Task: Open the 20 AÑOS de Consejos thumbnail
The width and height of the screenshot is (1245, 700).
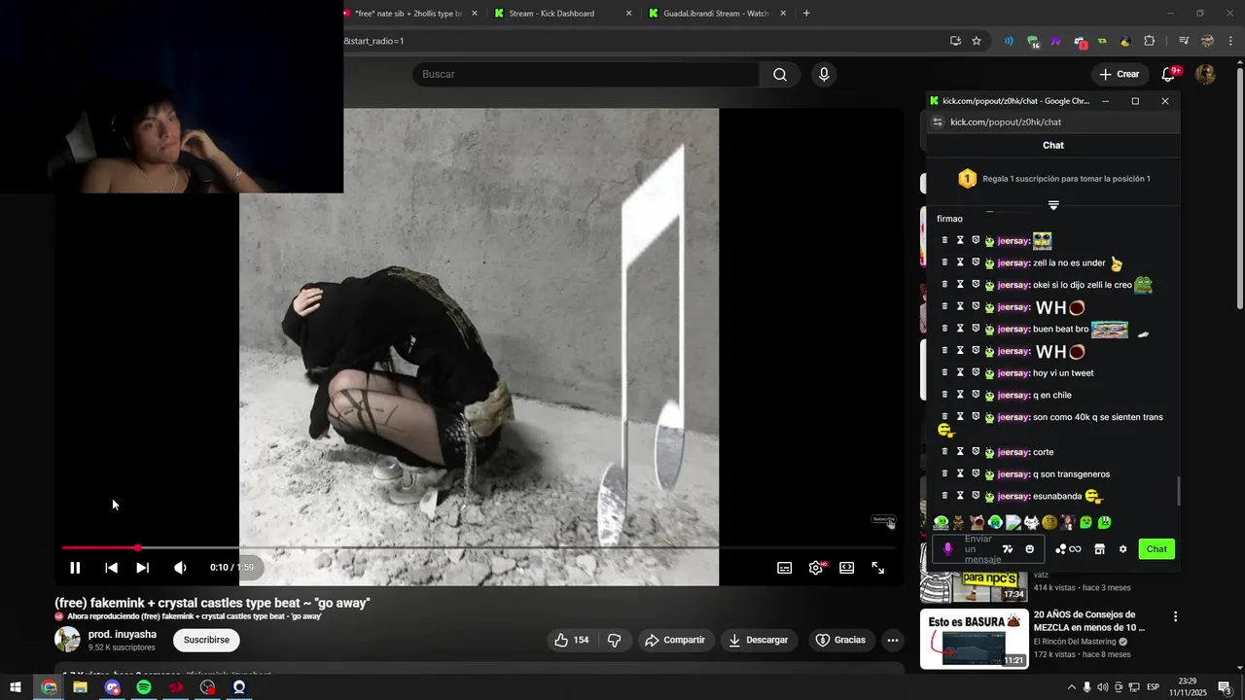Action: 975,639
